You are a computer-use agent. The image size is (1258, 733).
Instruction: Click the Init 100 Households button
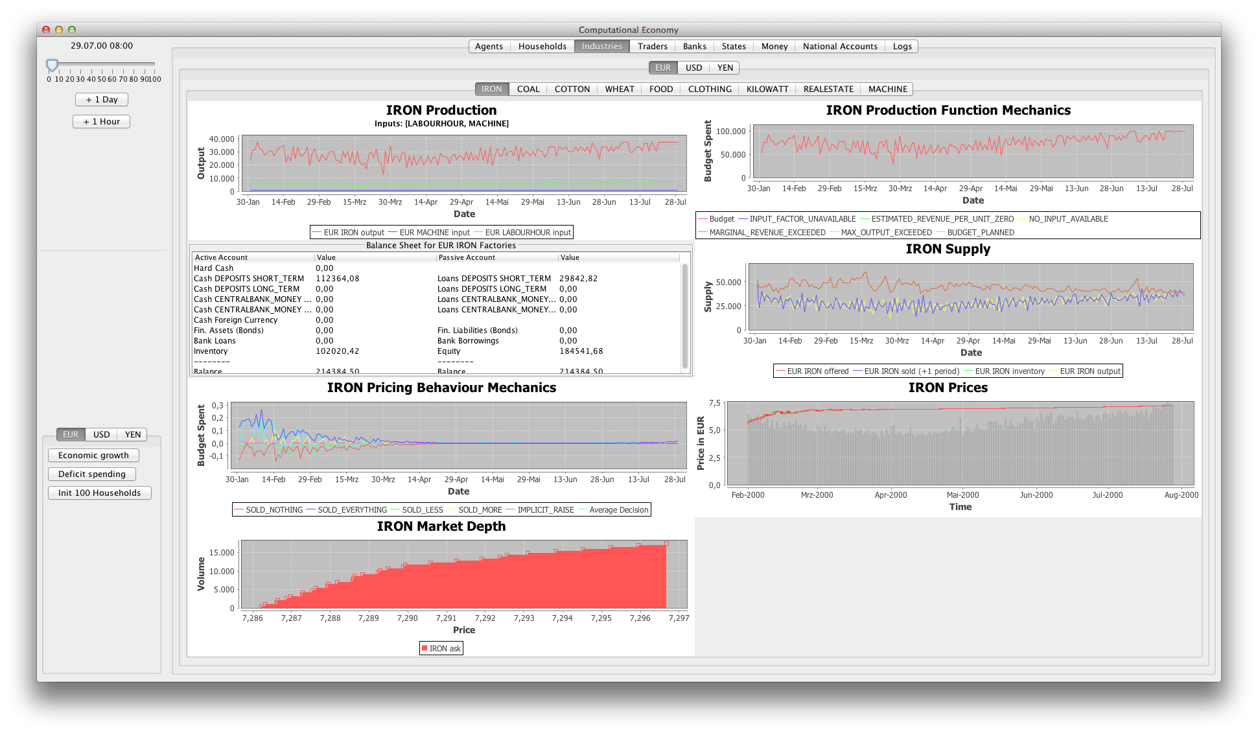[99, 493]
